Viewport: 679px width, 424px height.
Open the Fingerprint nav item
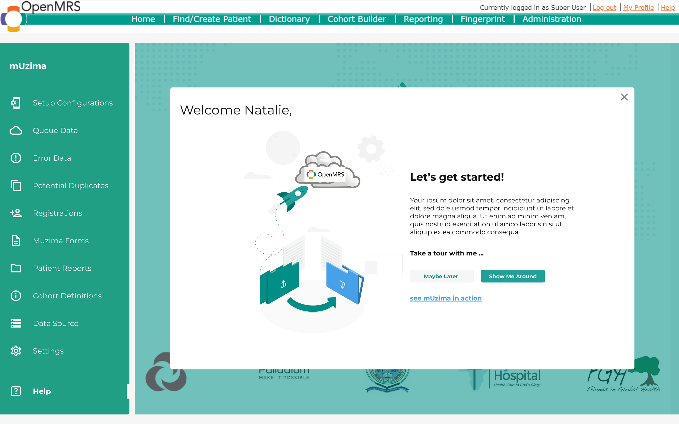coord(483,19)
